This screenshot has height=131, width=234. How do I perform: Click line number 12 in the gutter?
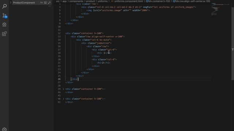tap(59, 33)
